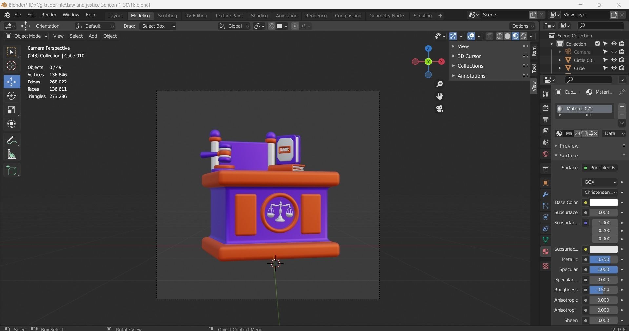
Task: Click the hand pan view gizmo
Action: click(x=440, y=96)
